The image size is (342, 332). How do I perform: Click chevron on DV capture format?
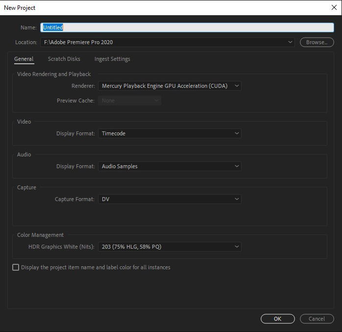(237, 199)
